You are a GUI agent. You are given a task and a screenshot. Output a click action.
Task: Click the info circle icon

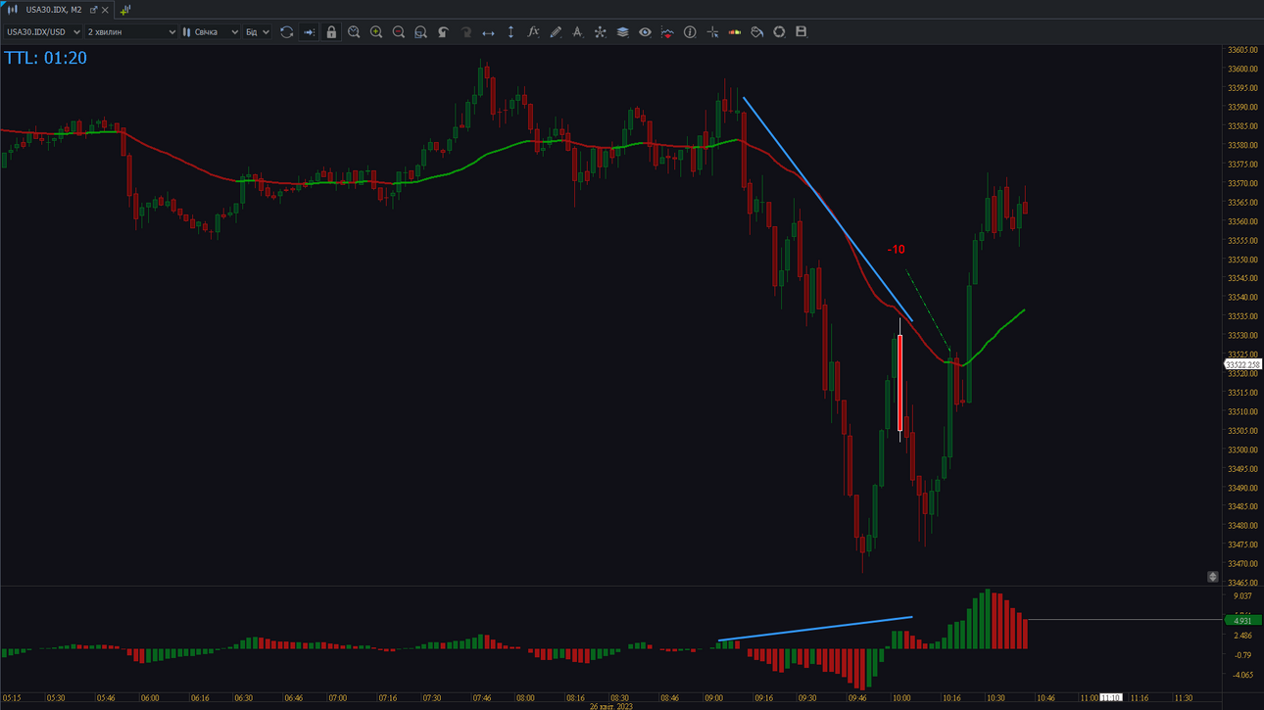[690, 32]
